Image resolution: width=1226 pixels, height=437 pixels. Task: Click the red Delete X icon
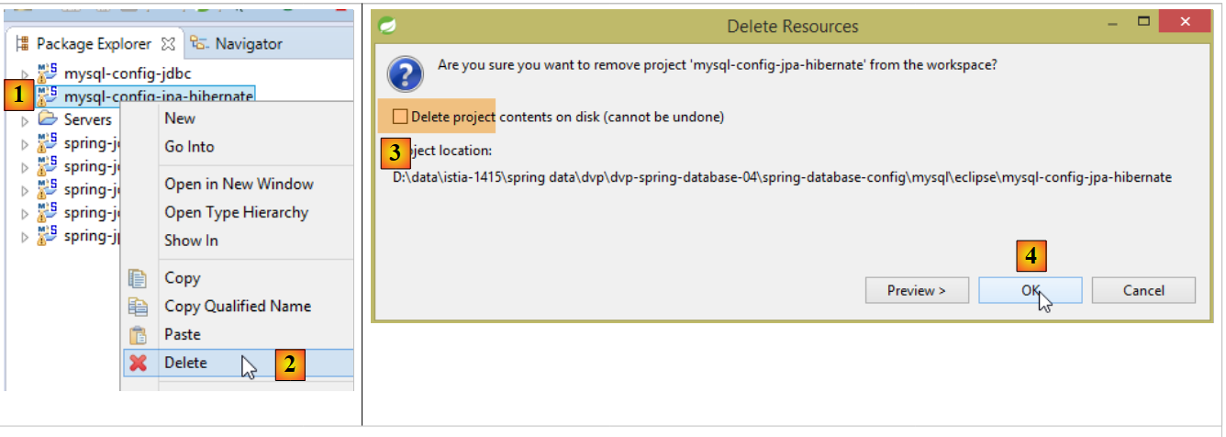pyautogui.click(x=138, y=363)
